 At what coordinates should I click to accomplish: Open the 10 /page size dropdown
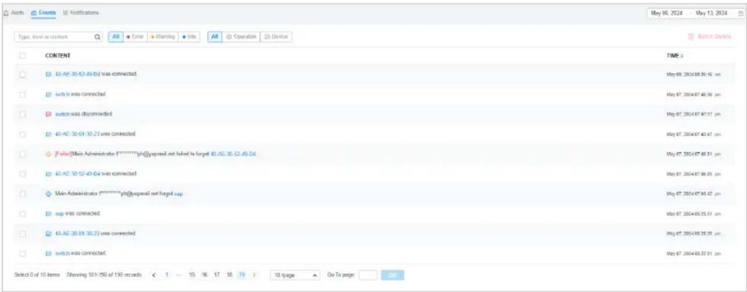coord(296,275)
